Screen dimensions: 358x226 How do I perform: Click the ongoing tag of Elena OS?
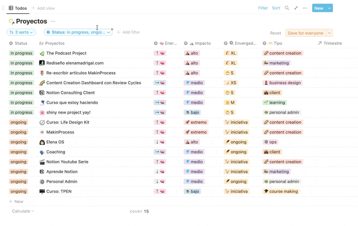pos(18,142)
